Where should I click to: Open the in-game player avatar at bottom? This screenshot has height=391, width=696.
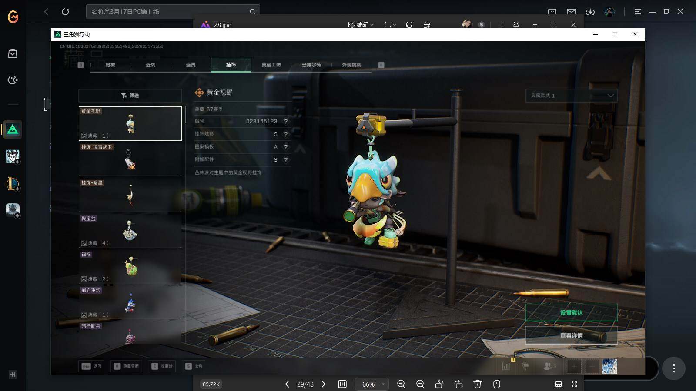pyautogui.click(x=609, y=366)
